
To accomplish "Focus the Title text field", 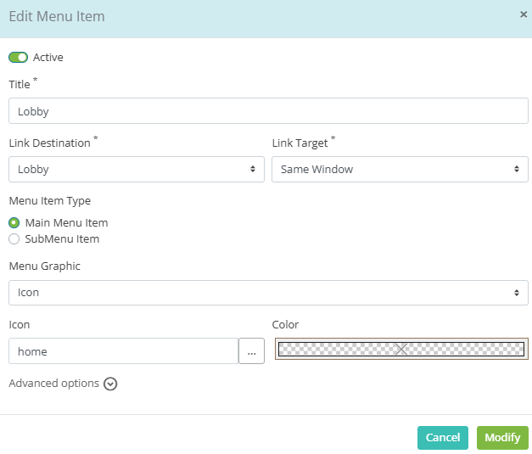I will click(x=268, y=111).
